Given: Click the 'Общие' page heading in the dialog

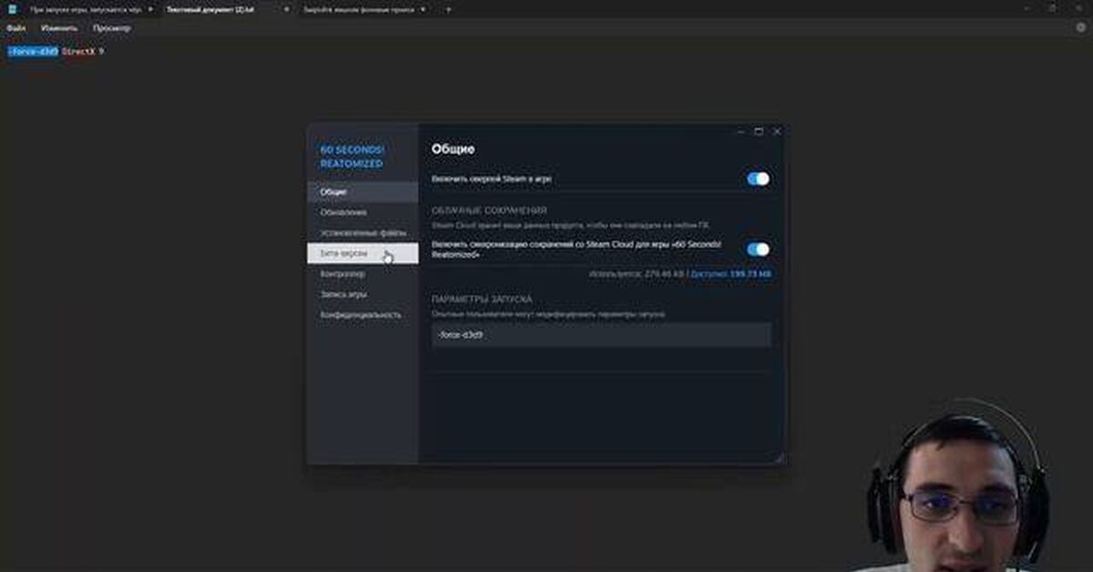Looking at the screenshot, I should pos(454,148).
